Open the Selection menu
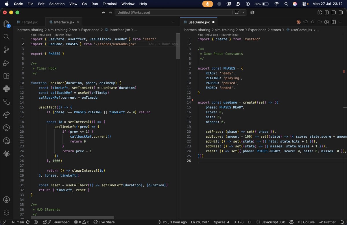The image size is (347, 225). (x=57, y=4)
